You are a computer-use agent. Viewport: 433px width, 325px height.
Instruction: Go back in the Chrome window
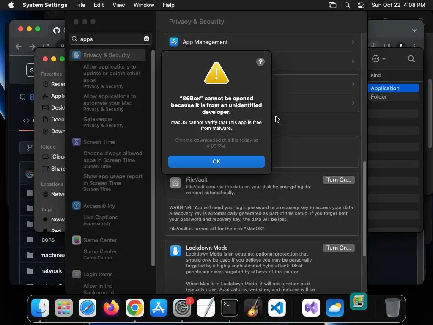(19, 47)
